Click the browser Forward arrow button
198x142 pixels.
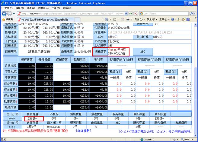tap(11, 14)
